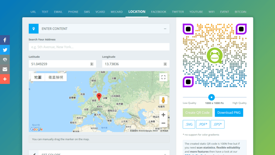This screenshot has width=275, height=155.
Task: Open the VCARD tab
Action: (x=100, y=12)
